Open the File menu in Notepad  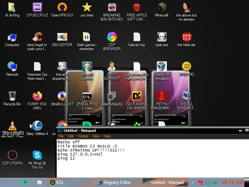(61, 136)
